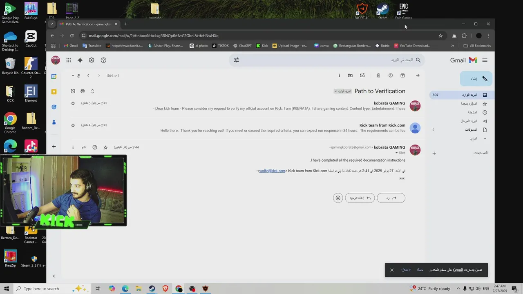Accept notifications with حسنًا in popup
The width and height of the screenshot is (523, 294).
(420, 270)
